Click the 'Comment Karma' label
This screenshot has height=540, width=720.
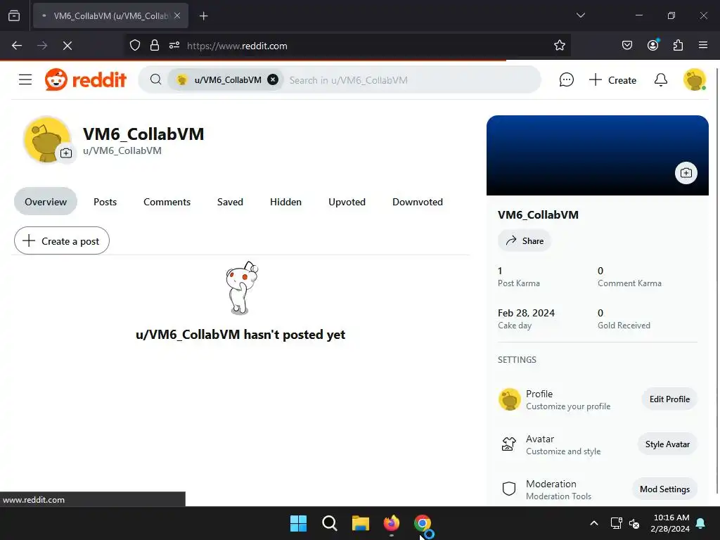pyautogui.click(x=629, y=283)
